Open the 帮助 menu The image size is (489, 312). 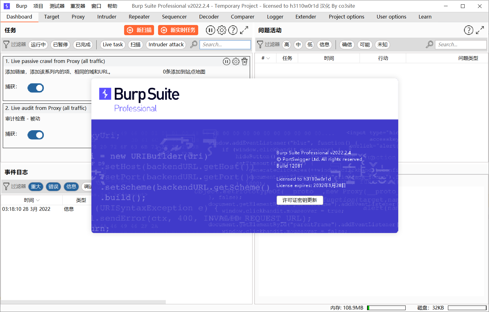[112, 6]
